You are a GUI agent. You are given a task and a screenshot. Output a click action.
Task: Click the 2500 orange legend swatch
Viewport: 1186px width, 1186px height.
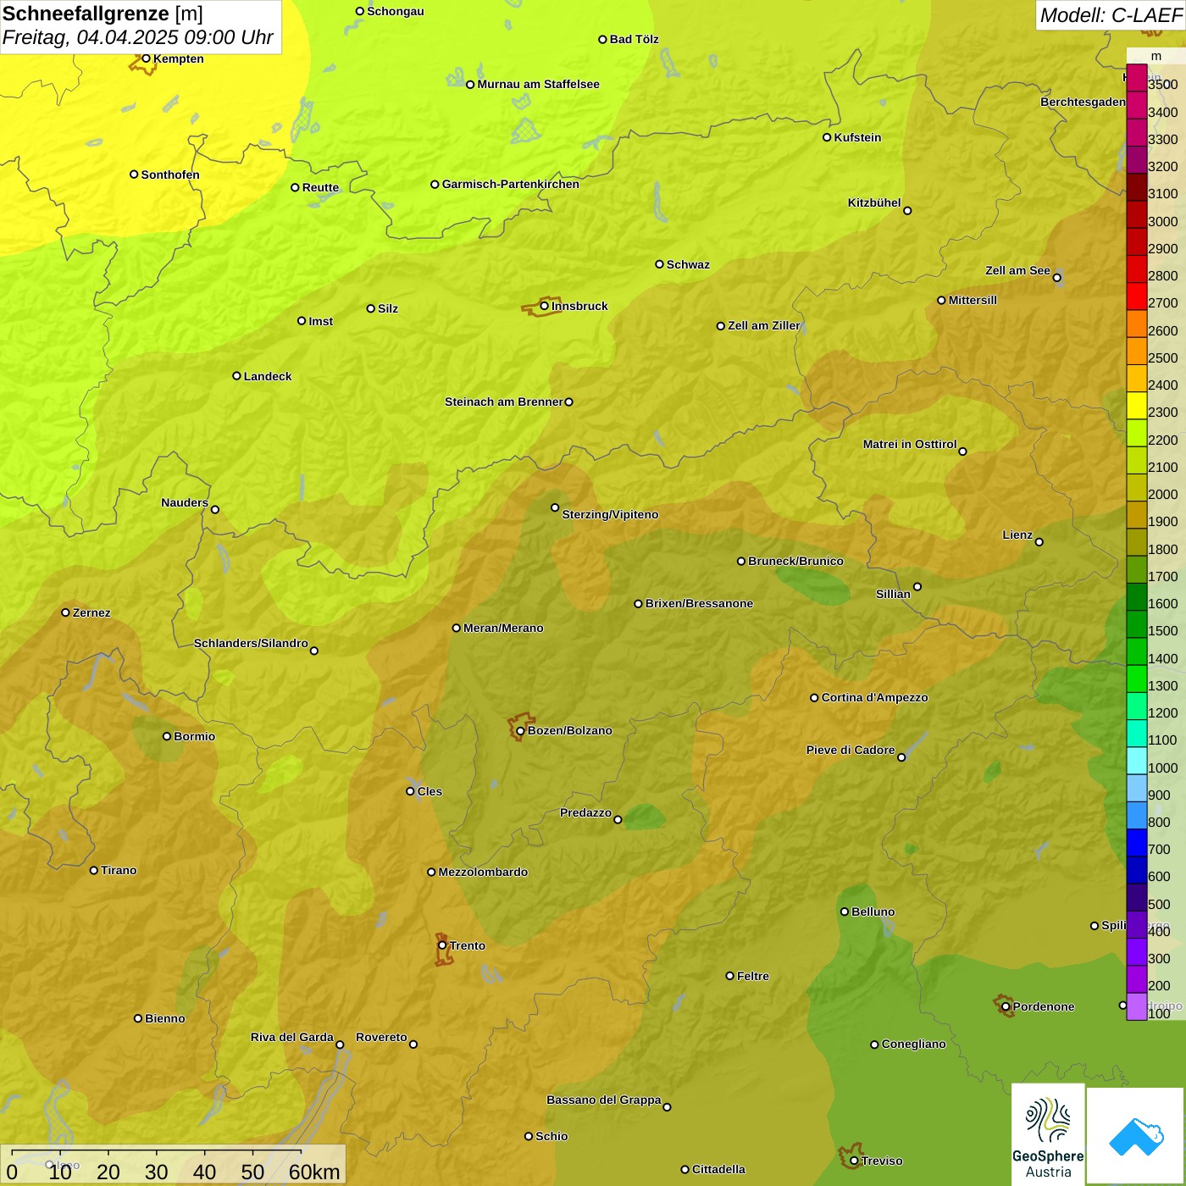click(x=1137, y=352)
